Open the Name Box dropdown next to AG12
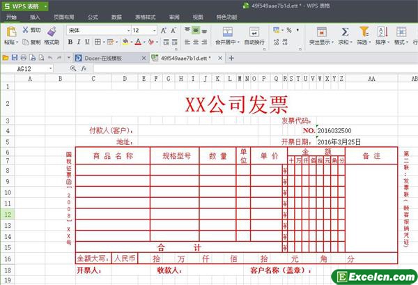The image size is (418, 285). click(50, 69)
